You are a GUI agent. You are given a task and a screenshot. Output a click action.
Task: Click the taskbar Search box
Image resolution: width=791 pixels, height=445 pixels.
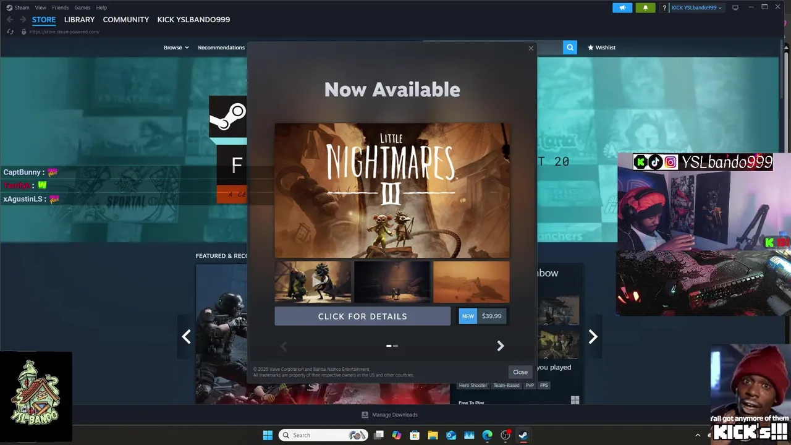click(x=323, y=435)
